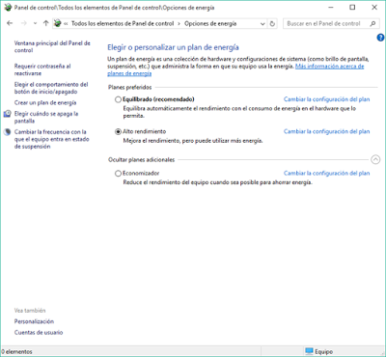
Task: Change plan settings for Alto rendimiento
Action: pyautogui.click(x=326, y=131)
